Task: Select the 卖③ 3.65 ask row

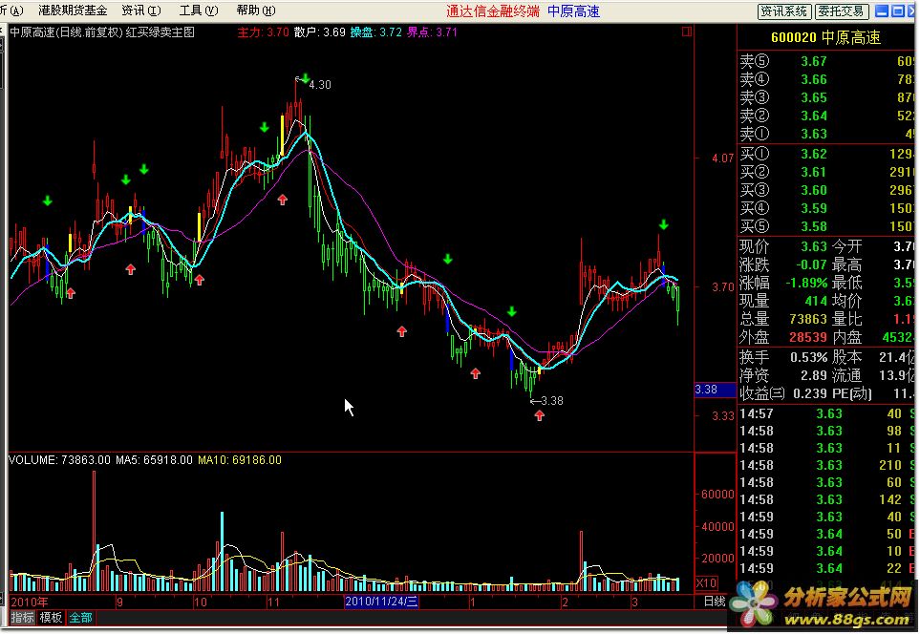Action: pos(826,97)
